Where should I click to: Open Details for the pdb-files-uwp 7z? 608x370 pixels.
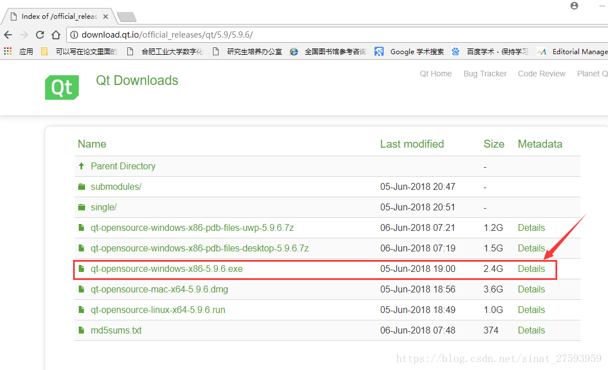tap(532, 227)
